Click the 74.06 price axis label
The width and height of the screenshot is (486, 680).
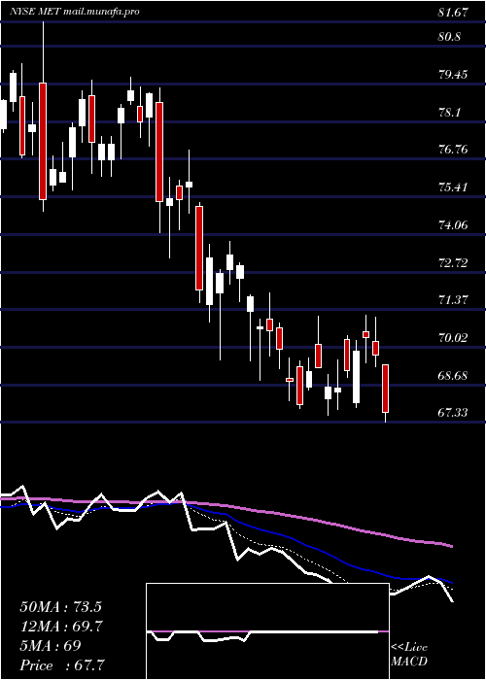(x=453, y=225)
